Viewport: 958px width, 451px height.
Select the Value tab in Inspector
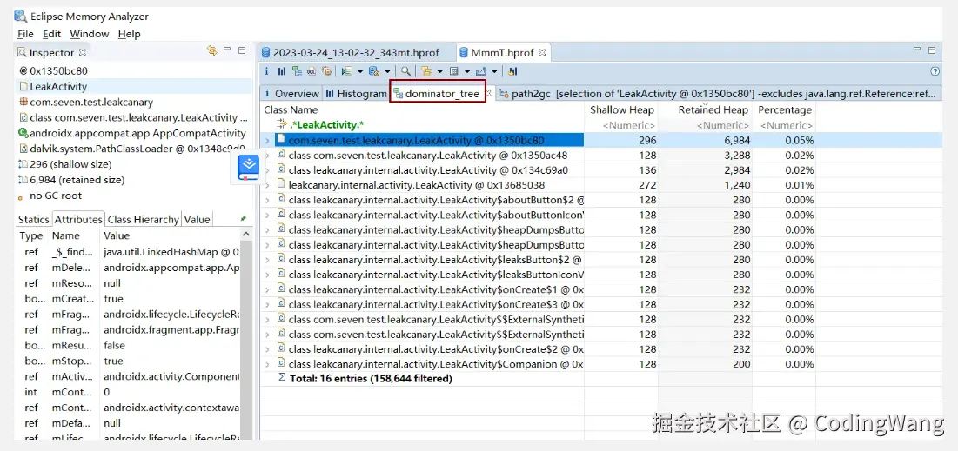tap(197, 220)
